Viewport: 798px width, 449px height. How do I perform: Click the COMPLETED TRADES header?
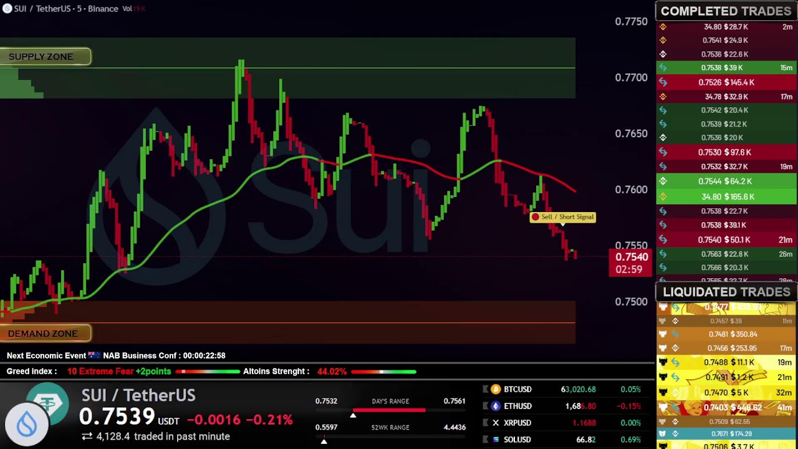click(x=726, y=11)
